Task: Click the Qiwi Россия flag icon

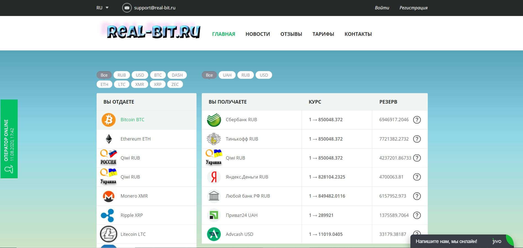Action: 108,158
